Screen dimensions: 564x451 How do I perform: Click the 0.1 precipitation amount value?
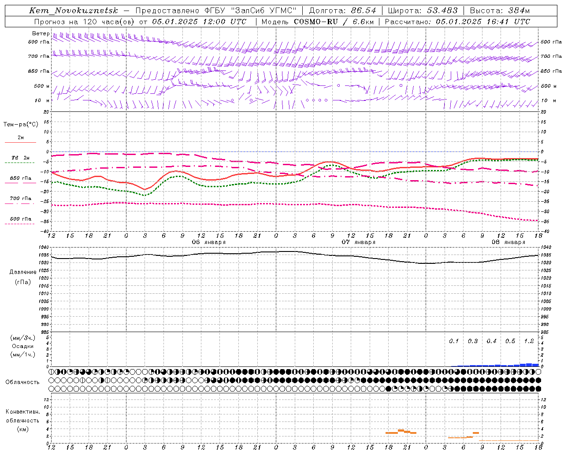(454, 341)
